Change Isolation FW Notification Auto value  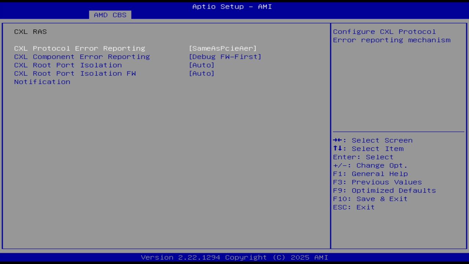[202, 74]
